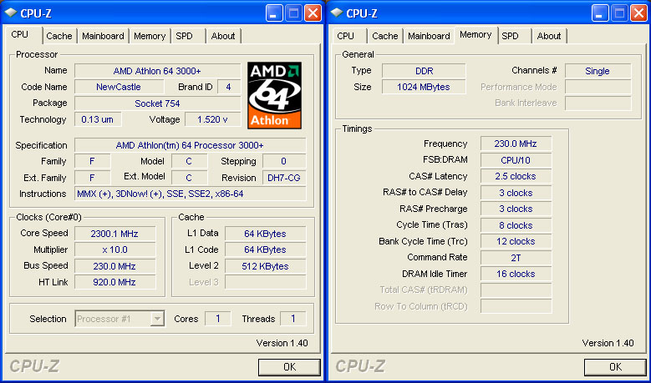Click the Threads value box
Image resolution: width=651 pixels, height=383 pixels.
(x=293, y=319)
